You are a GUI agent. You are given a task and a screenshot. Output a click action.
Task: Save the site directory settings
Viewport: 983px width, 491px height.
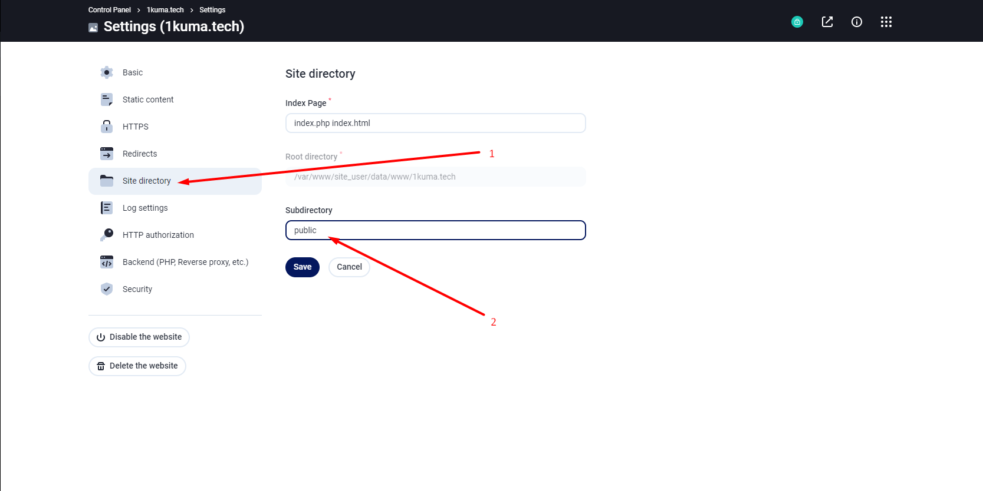(303, 267)
